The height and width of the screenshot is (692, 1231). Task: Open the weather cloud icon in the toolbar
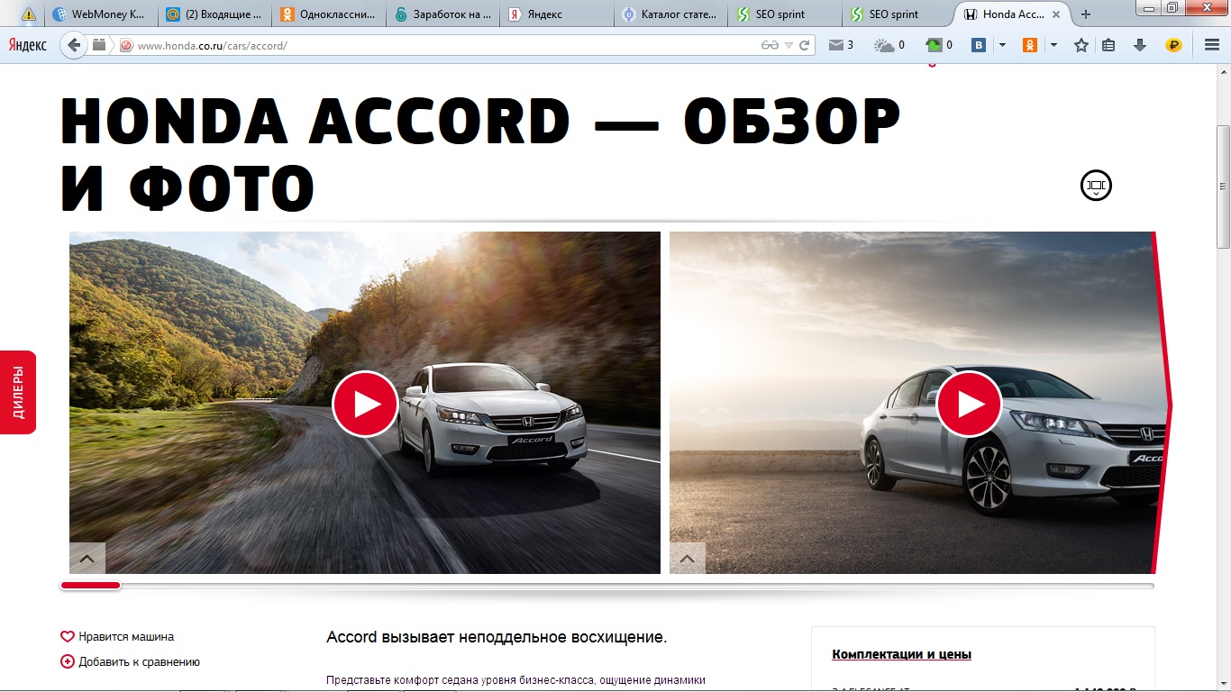pyautogui.click(x=889, y=45)
